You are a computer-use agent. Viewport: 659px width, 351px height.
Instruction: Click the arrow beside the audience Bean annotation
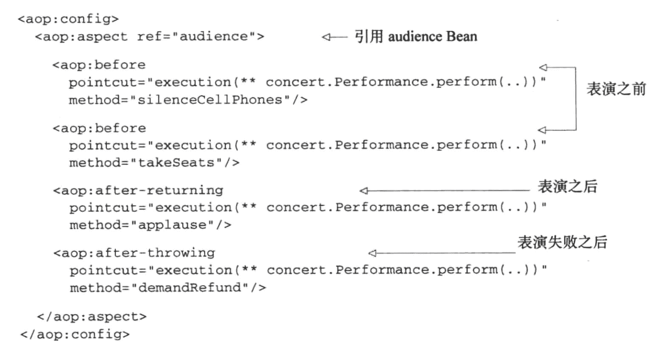click(x=334, y=37)
